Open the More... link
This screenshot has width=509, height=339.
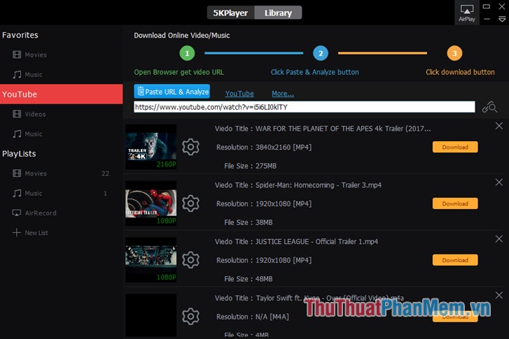point(283,94)
